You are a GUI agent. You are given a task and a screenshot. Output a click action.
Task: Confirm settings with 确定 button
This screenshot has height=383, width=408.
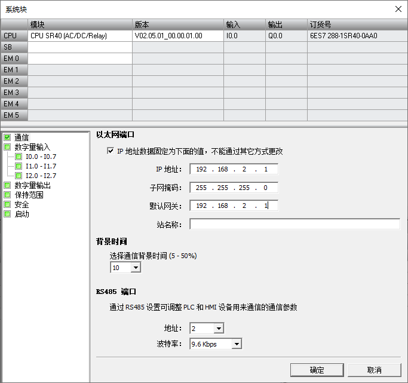(317, 370)
